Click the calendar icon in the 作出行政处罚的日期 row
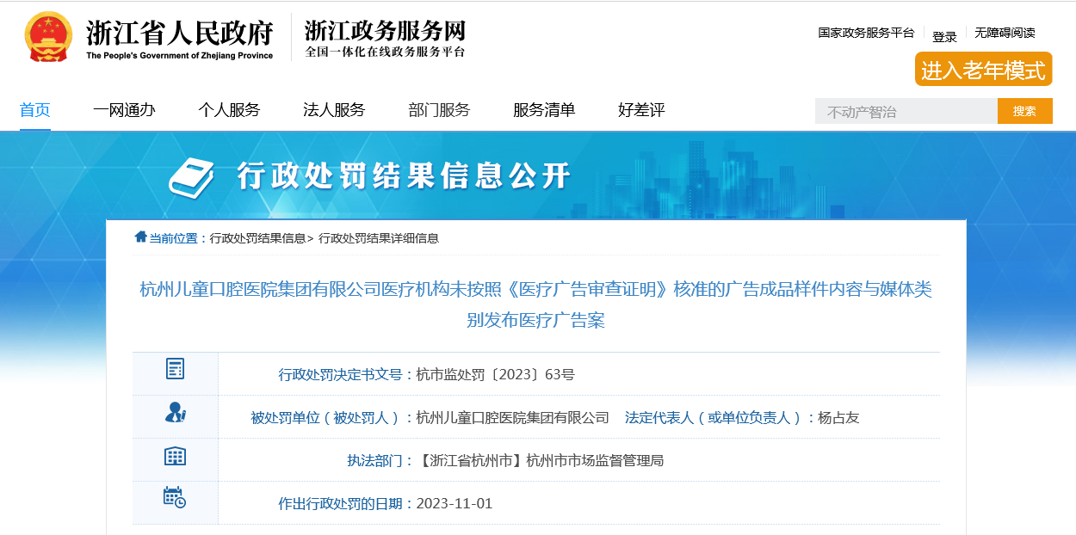The image size is (1076, 535). [x=175, y=497]
